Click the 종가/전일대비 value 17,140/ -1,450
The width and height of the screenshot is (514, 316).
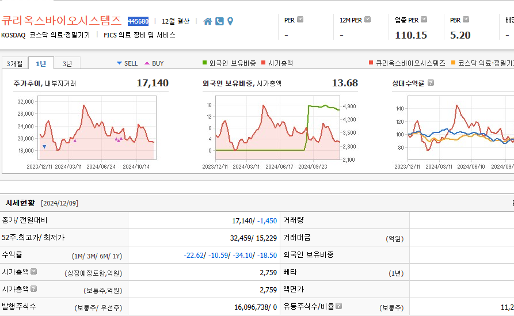click(254, 220)
